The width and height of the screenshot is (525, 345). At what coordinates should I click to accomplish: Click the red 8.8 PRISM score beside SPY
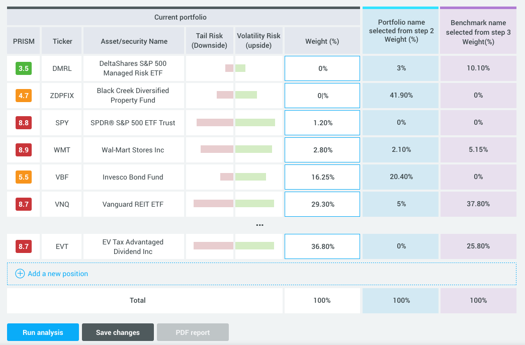[x=23, y=122]
